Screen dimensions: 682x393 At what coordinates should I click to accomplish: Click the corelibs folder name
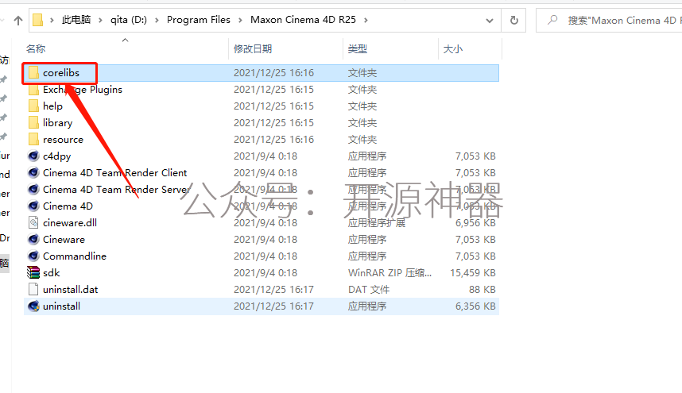coord(61,72)
